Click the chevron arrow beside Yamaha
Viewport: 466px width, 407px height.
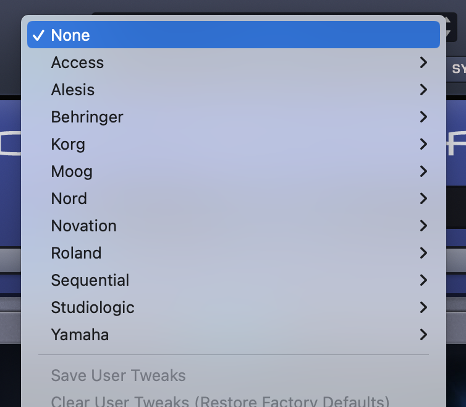click(423, 335)
